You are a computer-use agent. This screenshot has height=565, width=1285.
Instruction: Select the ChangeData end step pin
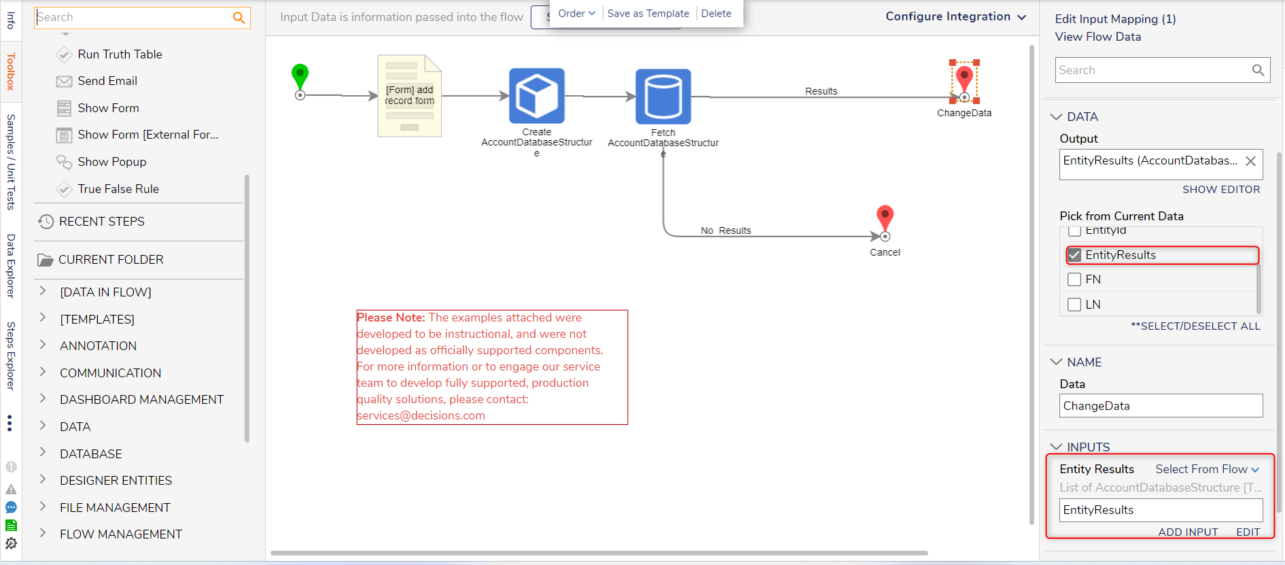[964, 80]
